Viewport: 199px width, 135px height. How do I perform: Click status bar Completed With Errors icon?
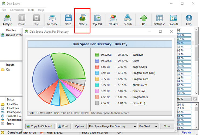click(2, 133)
